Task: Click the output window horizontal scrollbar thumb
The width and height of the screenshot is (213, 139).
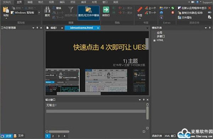Action: click(x=59, y=132)
